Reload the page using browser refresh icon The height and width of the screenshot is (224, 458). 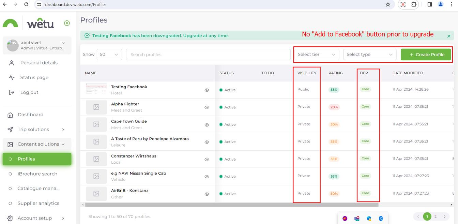(26, 4)
